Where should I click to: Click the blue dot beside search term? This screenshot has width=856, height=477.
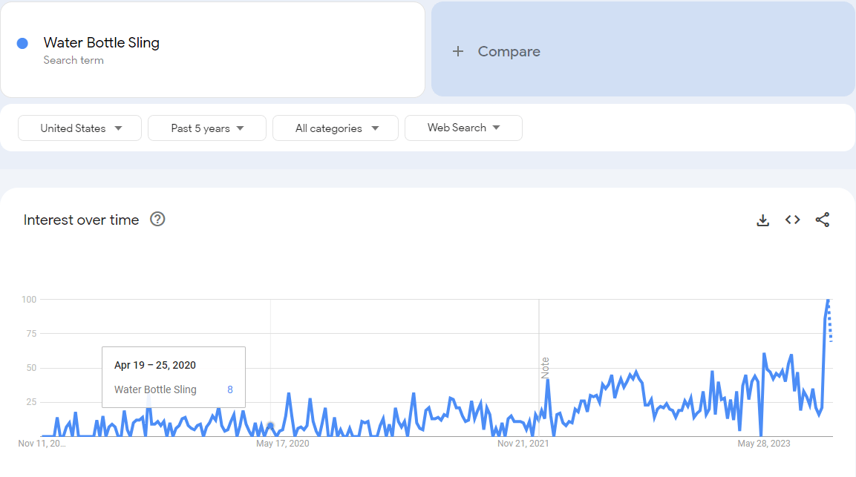(22, 44)
